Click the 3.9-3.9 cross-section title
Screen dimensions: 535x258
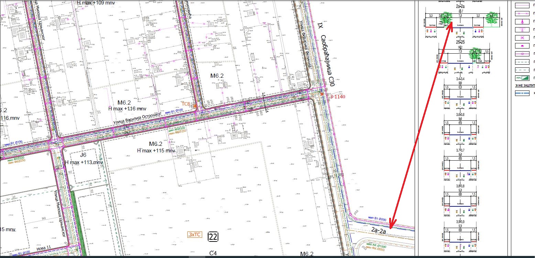coord(460,222)
